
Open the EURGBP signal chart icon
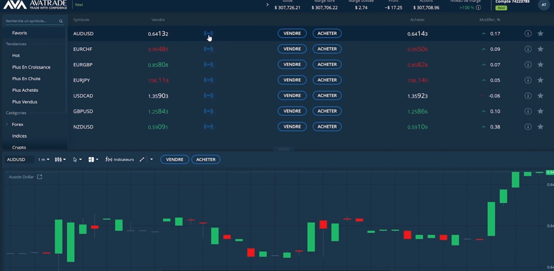(208, 64)
